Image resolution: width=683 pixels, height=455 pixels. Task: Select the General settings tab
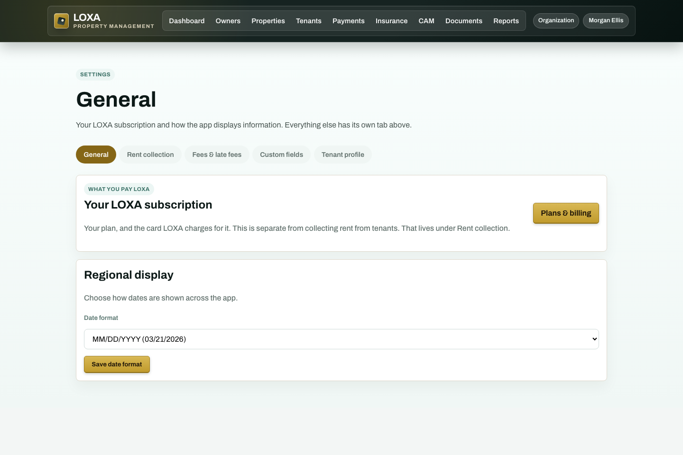[96, 155]
